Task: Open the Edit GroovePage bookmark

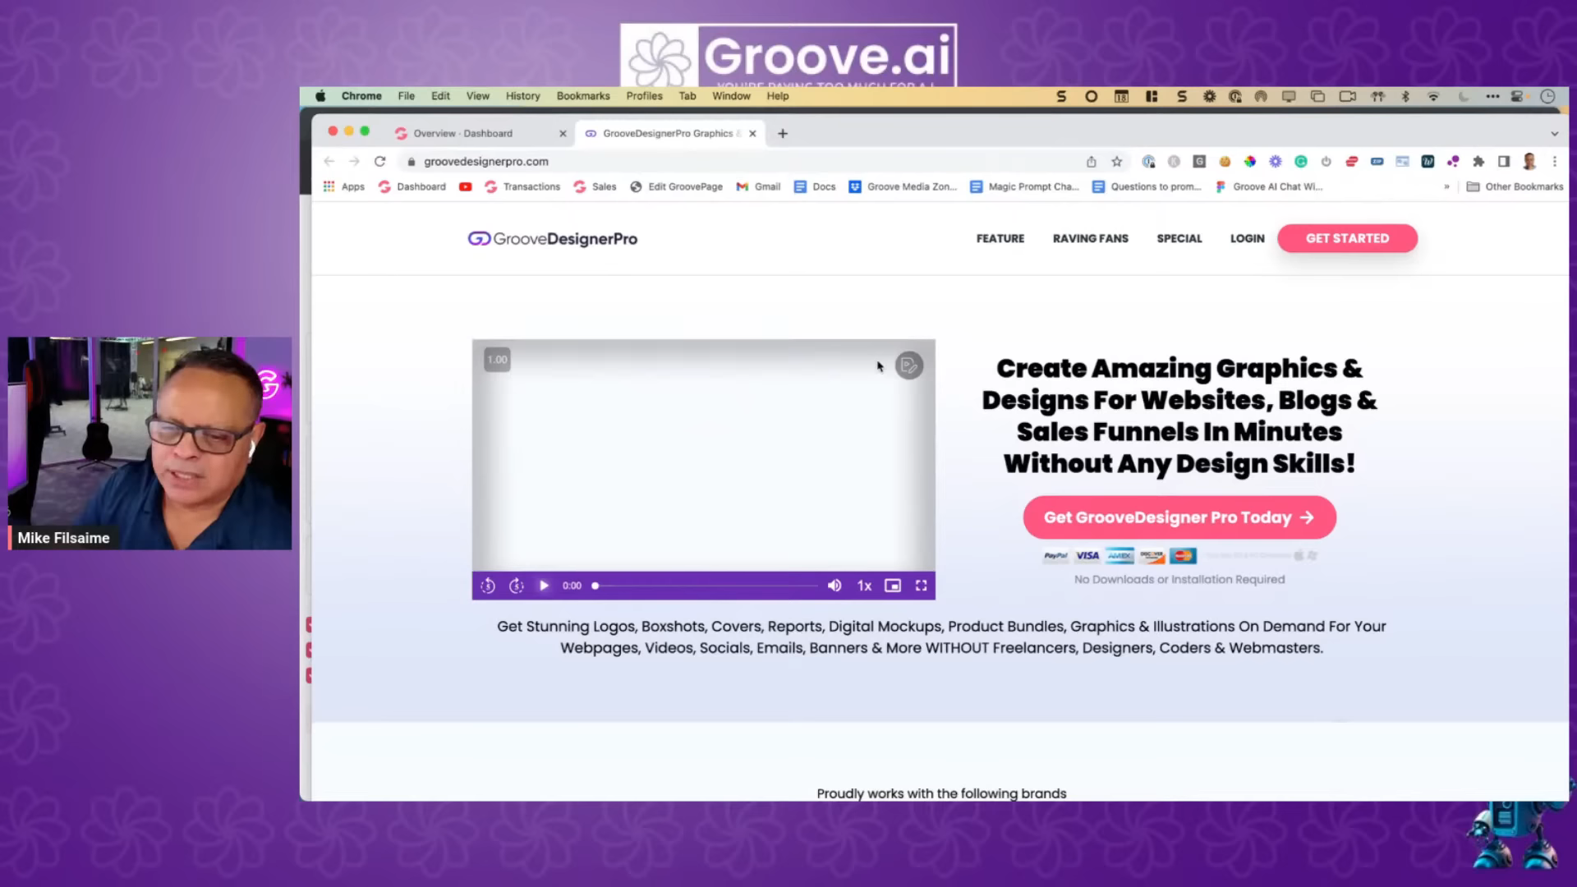Action: [677, 187]
